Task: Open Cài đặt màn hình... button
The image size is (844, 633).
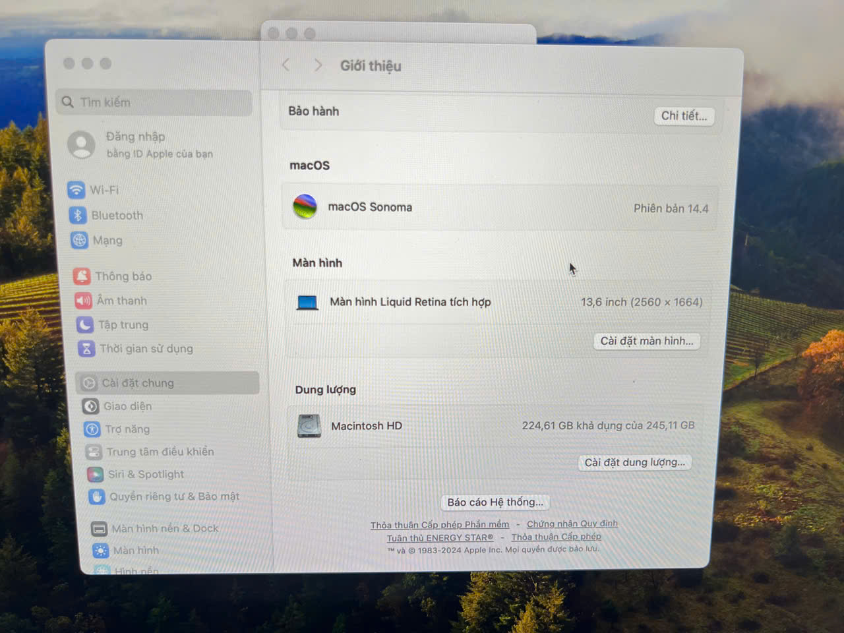Action: pyautogui.click(x=647, y=341)
